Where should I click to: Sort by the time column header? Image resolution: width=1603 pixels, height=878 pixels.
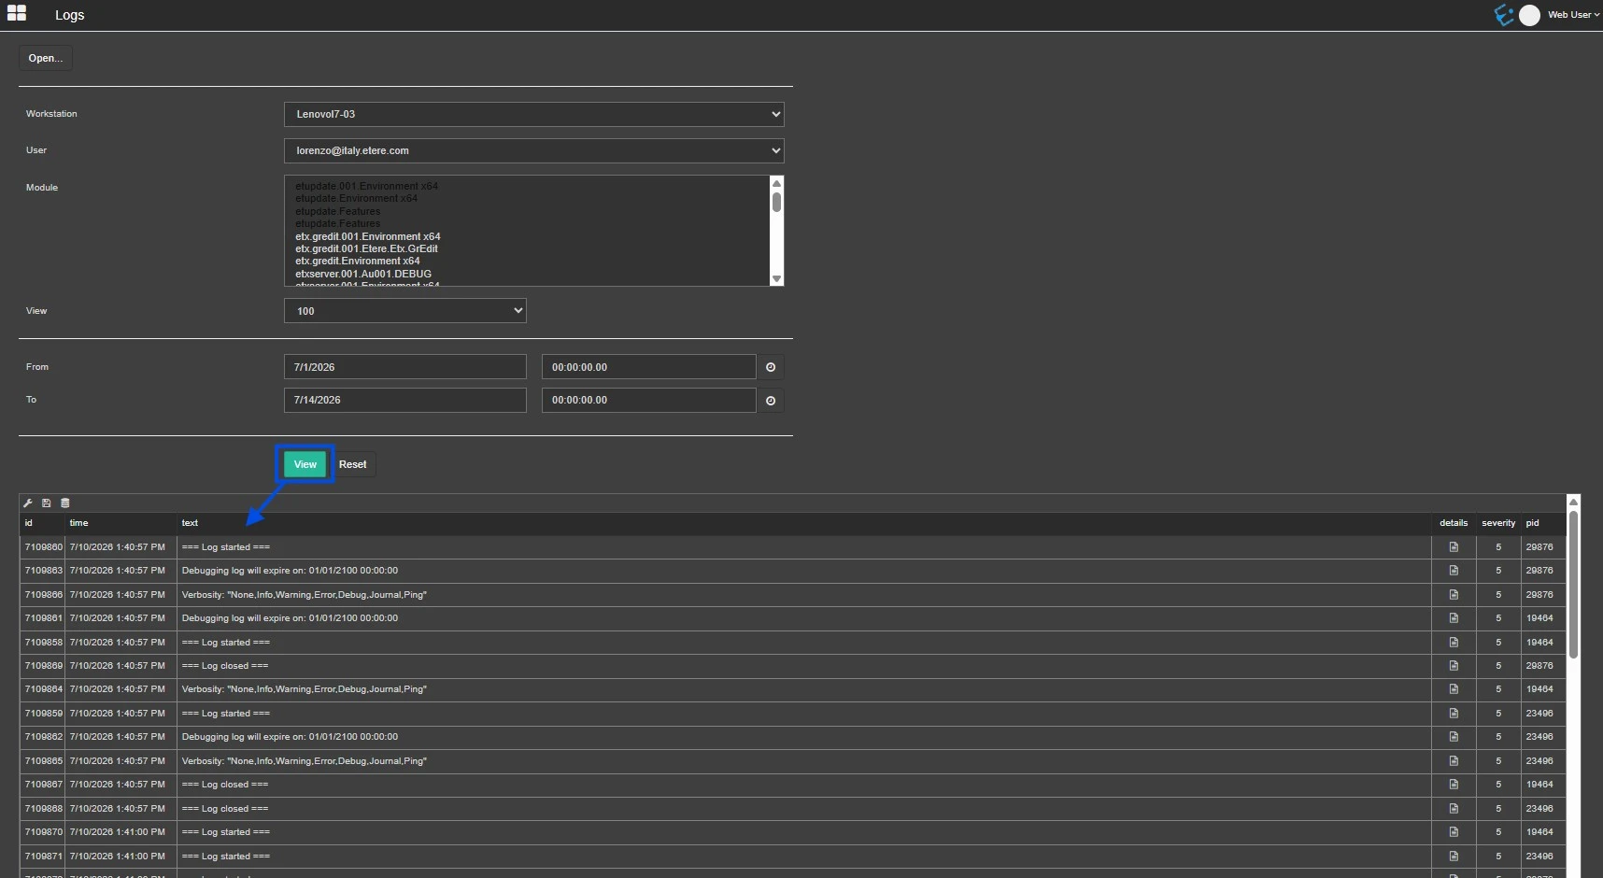click(121, 523)
